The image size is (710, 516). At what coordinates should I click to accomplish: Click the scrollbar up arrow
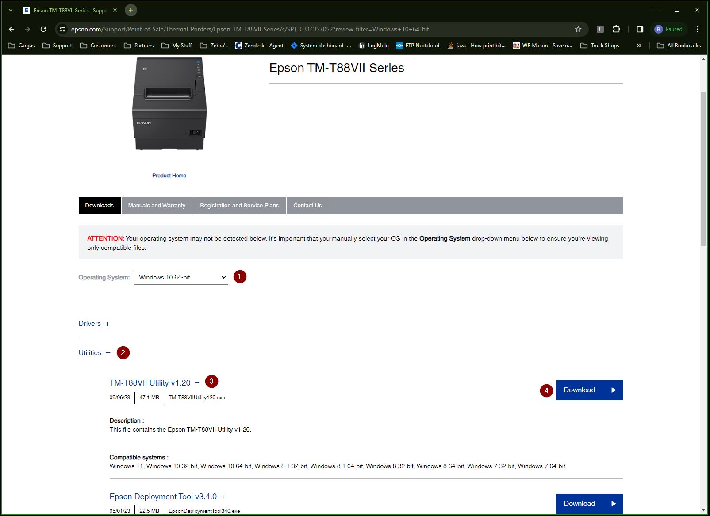(x=703, y=59)
